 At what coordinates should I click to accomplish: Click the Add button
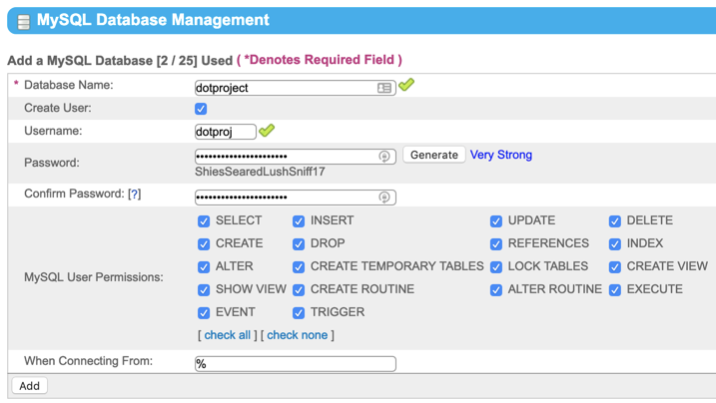tap(29, 386)
